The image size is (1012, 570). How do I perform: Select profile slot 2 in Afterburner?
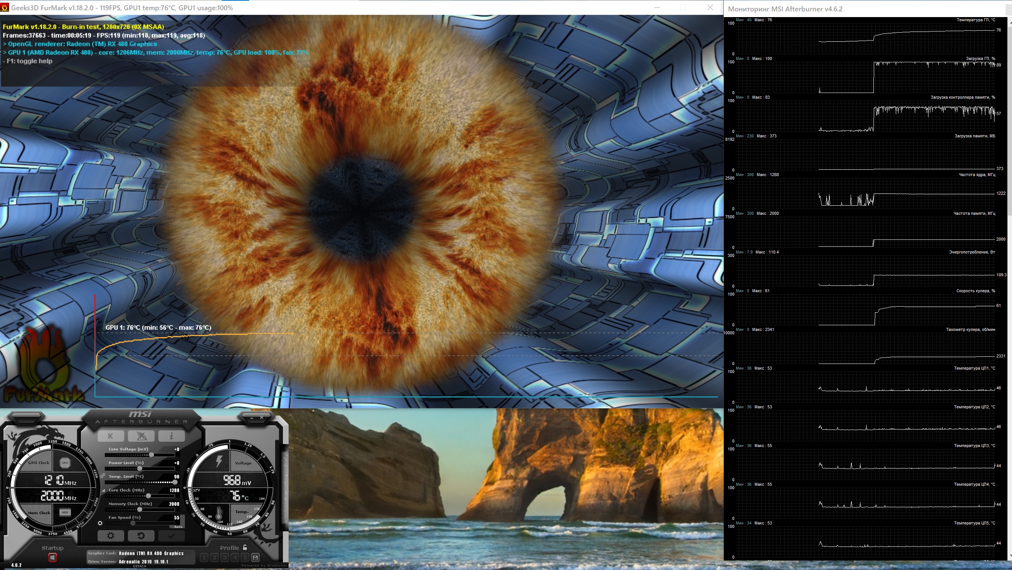tap(215, 557)
